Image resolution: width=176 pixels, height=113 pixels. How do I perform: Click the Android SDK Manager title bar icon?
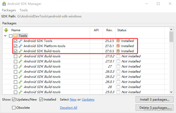click(x=4, y=4)
